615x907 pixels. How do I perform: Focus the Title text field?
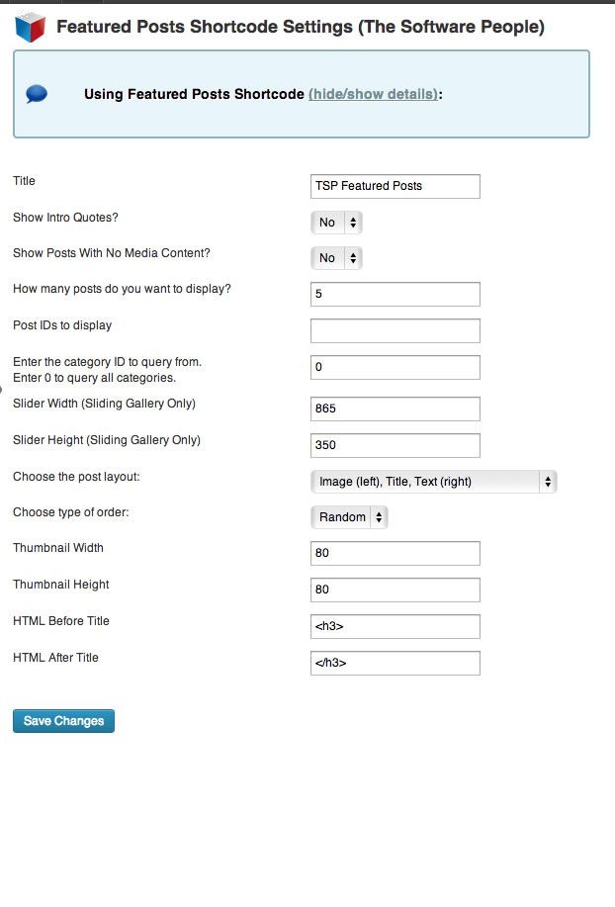(395, 186)
